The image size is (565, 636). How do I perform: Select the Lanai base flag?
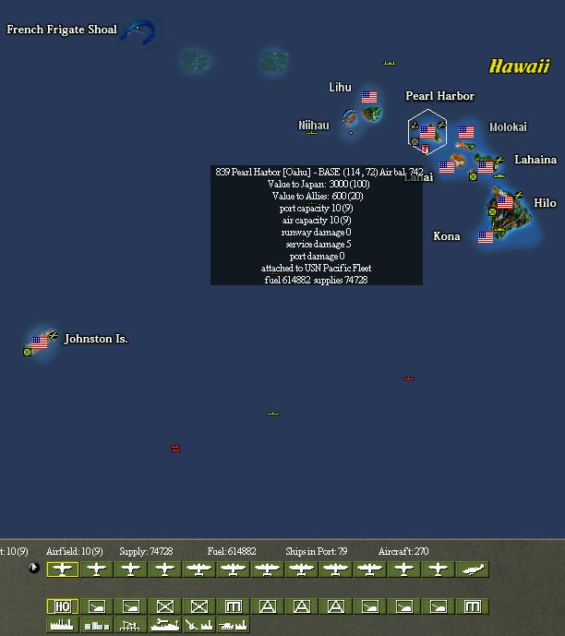pos(447,167)
